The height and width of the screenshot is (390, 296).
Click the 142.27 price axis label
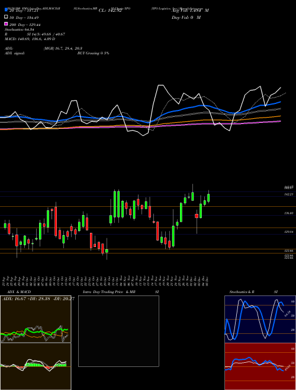[289, 194]
